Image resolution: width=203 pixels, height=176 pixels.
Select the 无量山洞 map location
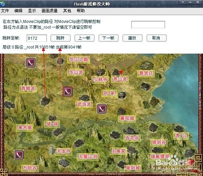click(x=88, y=157)
